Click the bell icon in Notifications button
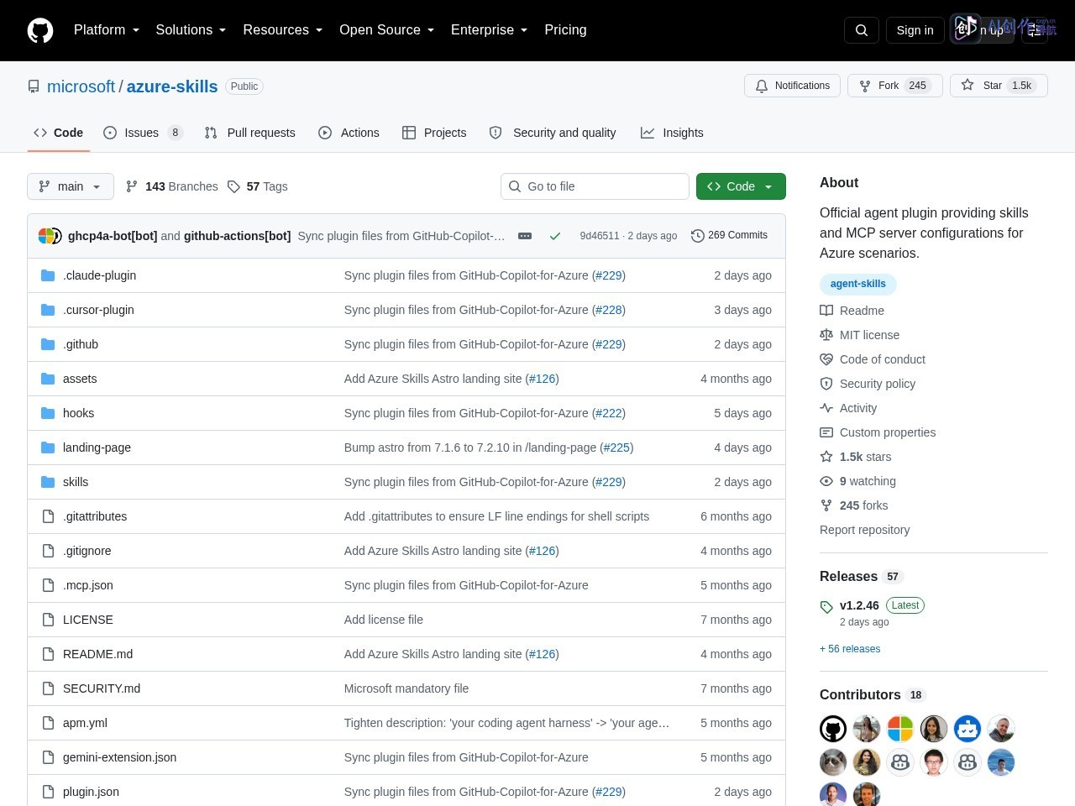Screen dimensions: 1075x806 762,86
